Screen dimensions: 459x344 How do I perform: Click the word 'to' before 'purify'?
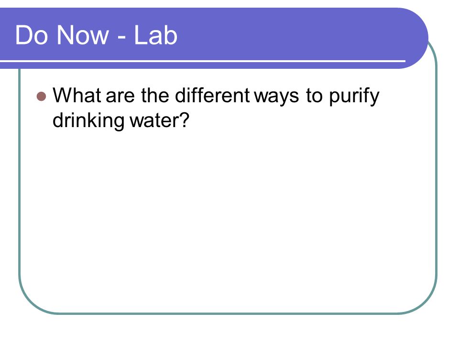[314, 96]
